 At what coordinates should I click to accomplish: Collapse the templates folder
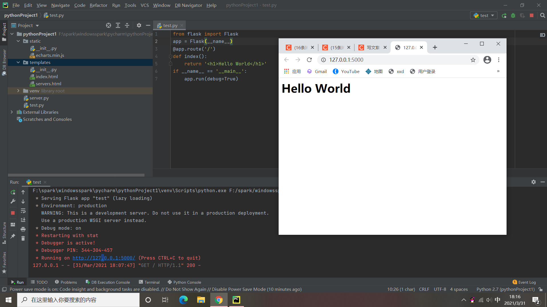point(18,63)
